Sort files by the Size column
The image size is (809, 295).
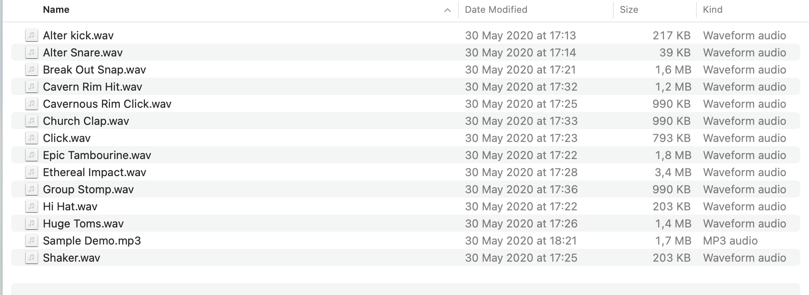(x=628, y=9)
